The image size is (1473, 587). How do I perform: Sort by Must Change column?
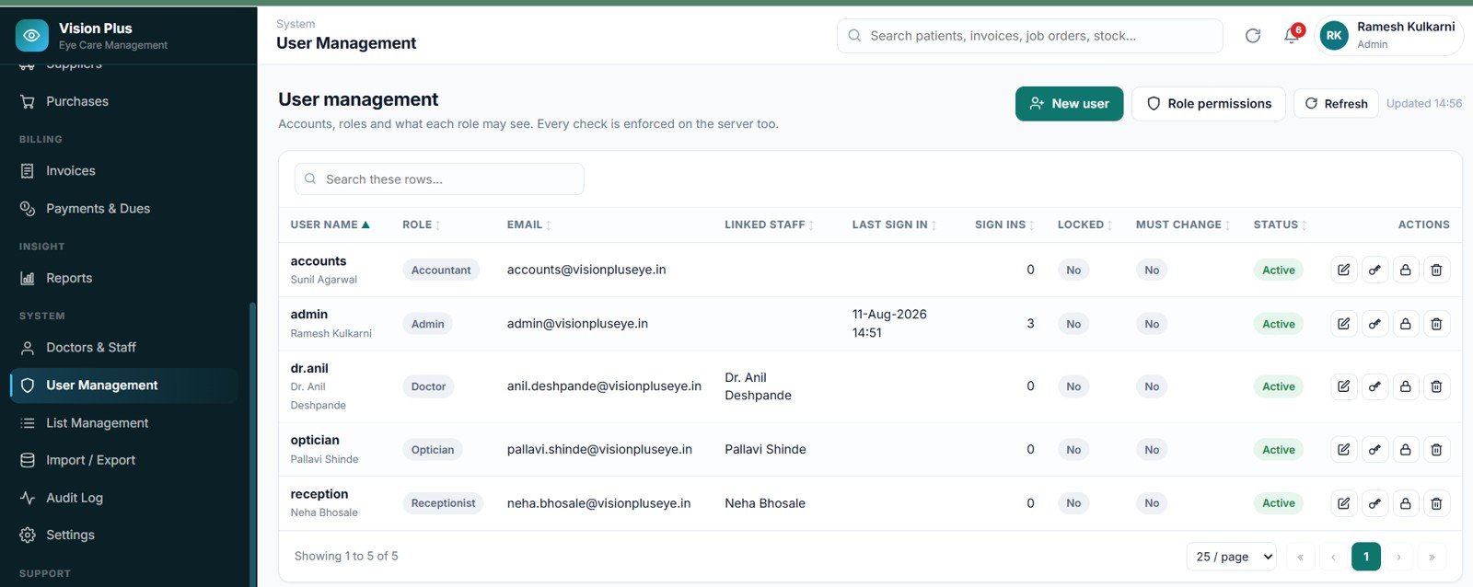1183,224
